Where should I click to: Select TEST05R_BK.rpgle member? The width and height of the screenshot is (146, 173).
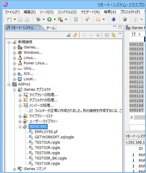(x=51, y=158)
